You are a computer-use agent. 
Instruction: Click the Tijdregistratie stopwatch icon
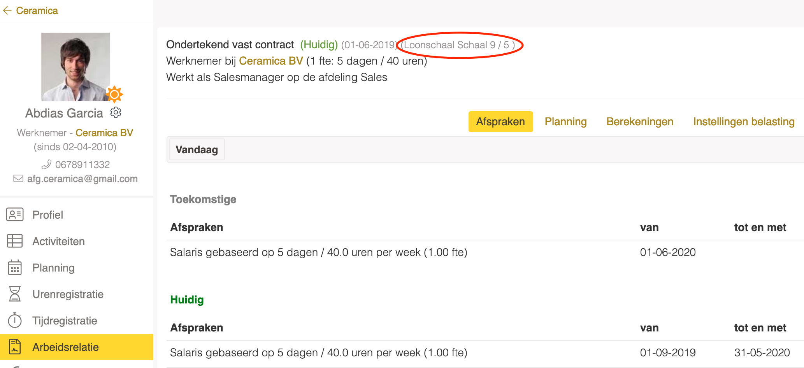(x=15, y=321)
